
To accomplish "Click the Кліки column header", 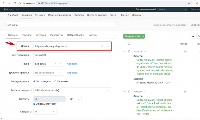I will (183, 44).
